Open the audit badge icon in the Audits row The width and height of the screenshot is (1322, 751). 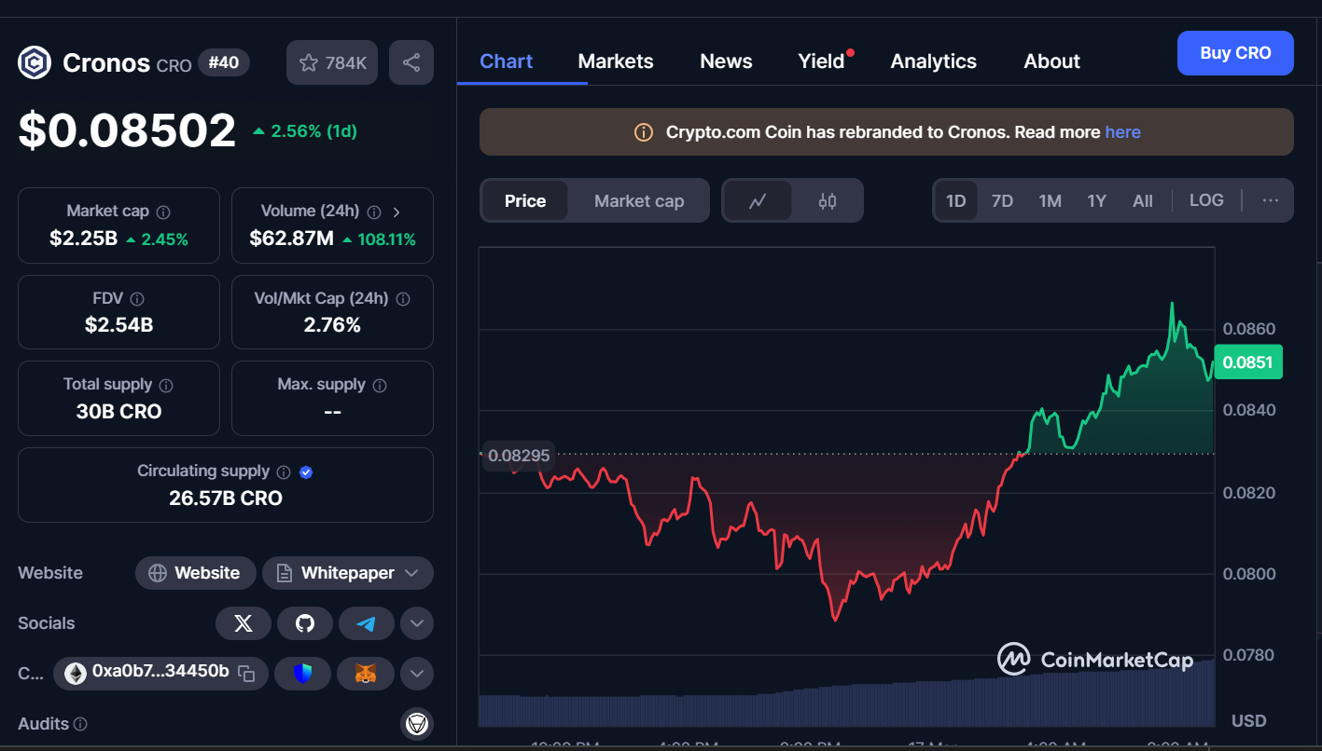tap(417, 723)
